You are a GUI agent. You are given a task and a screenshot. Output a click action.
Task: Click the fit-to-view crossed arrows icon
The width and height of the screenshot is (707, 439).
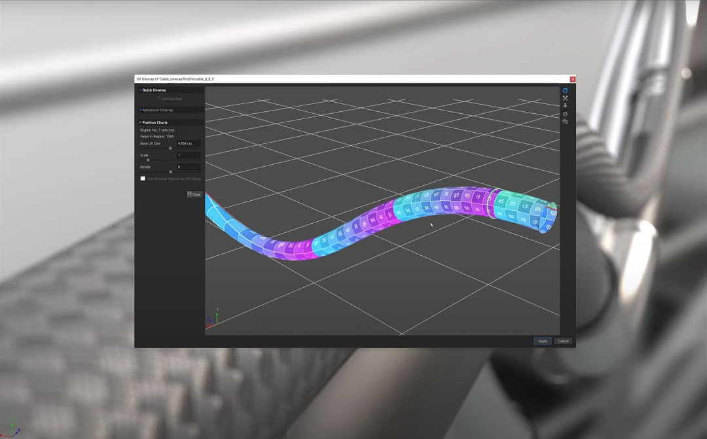565,98
